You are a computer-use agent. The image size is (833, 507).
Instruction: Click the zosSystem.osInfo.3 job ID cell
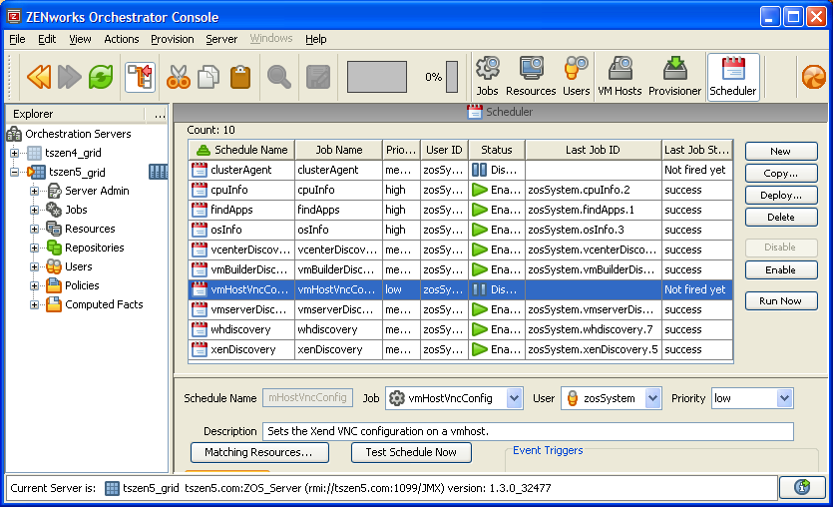tap(594, 230)
